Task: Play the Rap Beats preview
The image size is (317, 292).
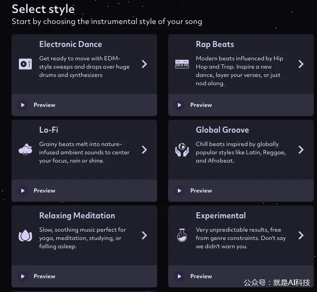Action: tap(179, 105)
